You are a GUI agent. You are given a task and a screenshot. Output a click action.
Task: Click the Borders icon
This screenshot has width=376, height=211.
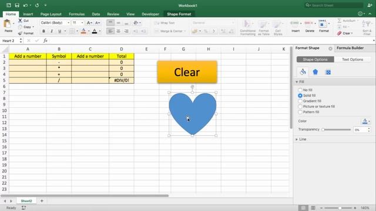tap(72, 31)
